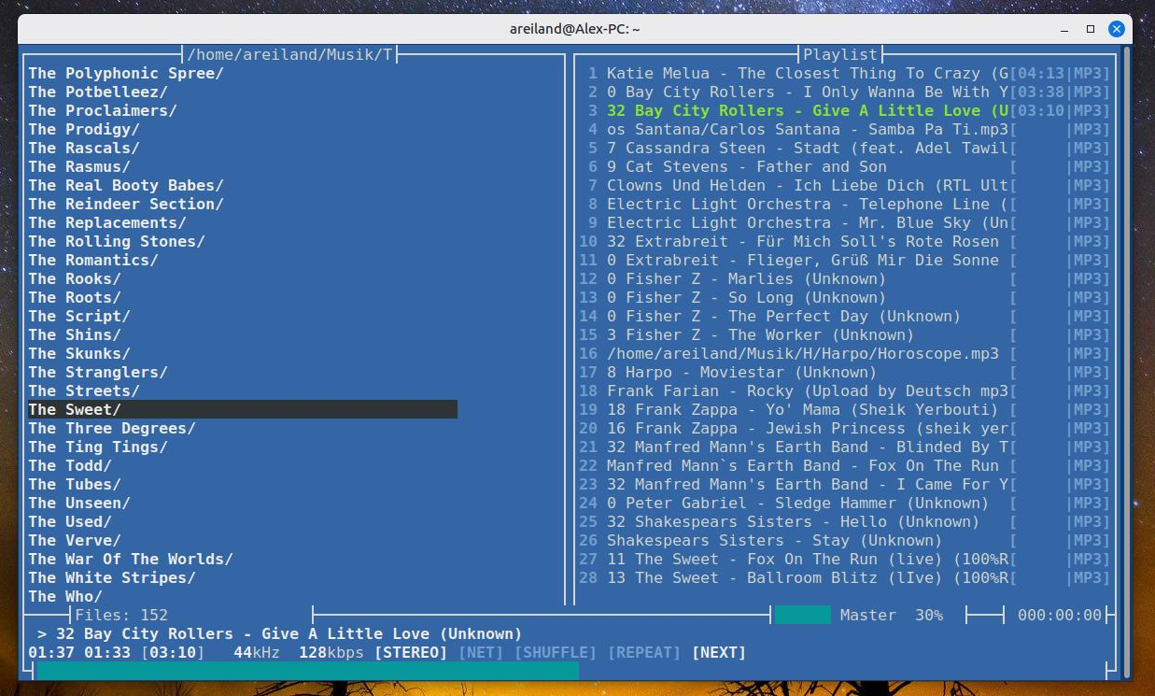The image size is (1155, 696).
Task: Select Shakespears Sisters - Stay track
Action: (x=845, y=540)
